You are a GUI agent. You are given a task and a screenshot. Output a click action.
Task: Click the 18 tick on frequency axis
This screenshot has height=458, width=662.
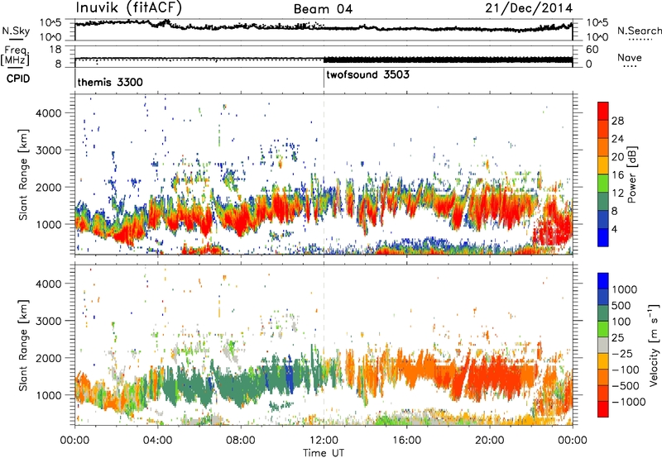pos(55,50)
